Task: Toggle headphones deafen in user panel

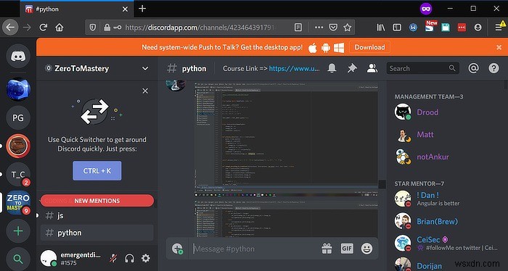Action: (130, 258)
